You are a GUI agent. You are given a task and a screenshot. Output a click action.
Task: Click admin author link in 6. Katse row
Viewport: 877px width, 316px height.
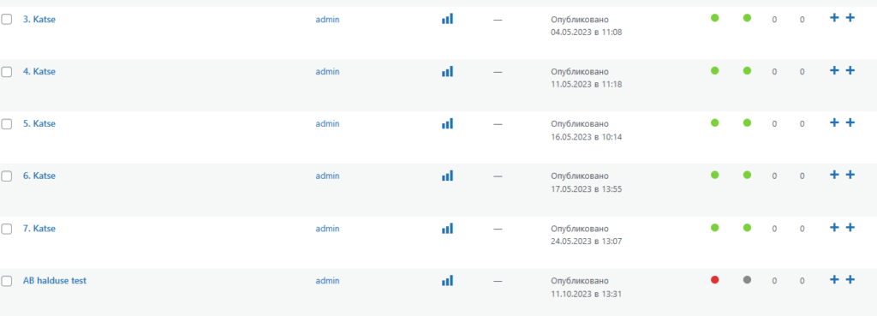pyautogui.click(x=327, y=176)
